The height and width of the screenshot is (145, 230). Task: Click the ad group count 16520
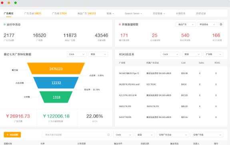(x=40, y=35)
